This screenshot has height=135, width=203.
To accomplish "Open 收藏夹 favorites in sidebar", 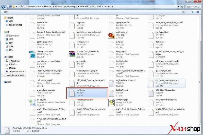I will pyautogui.click(x=9, y=18).
